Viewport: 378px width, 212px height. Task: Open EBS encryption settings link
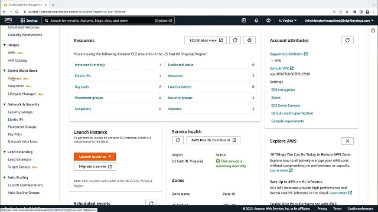pyautogui.click(x=283, y=90)
